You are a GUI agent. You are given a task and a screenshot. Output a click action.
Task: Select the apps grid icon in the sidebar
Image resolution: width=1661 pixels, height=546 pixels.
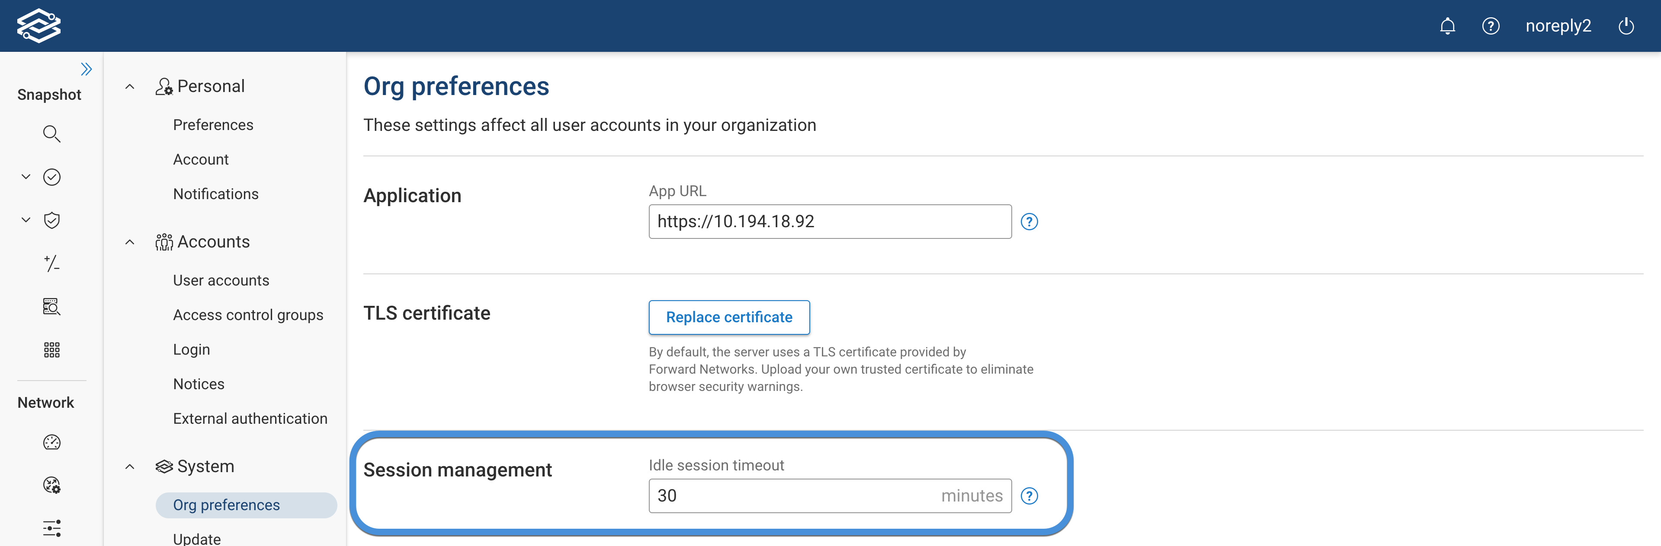click(51, 349)
